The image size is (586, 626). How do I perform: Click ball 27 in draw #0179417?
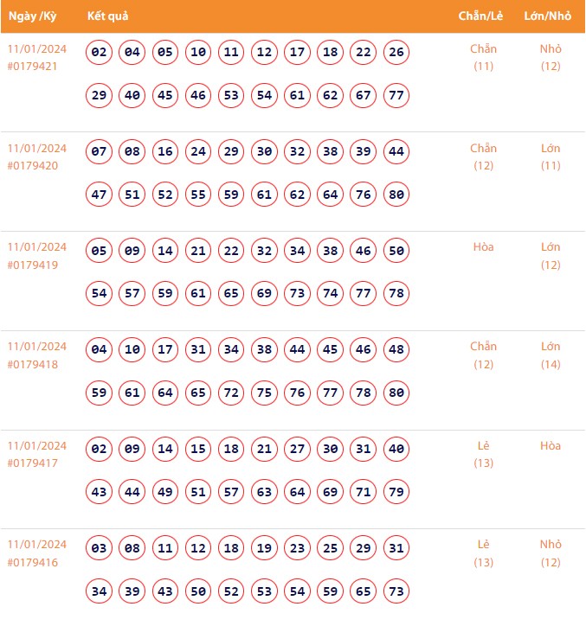[x=298, y=450]
